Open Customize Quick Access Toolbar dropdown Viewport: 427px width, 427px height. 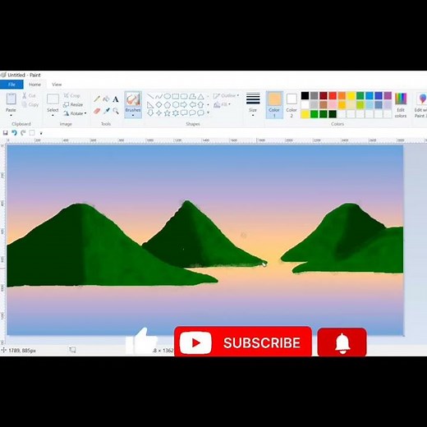41,133
